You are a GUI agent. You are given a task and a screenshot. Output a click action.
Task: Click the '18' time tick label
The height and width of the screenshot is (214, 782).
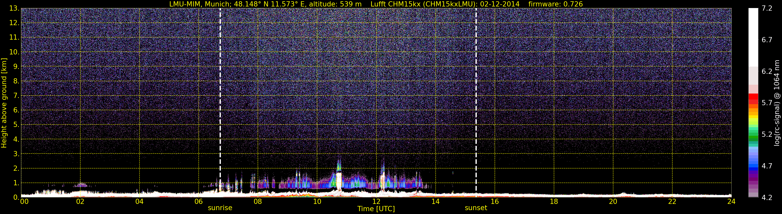click(554, 202)
